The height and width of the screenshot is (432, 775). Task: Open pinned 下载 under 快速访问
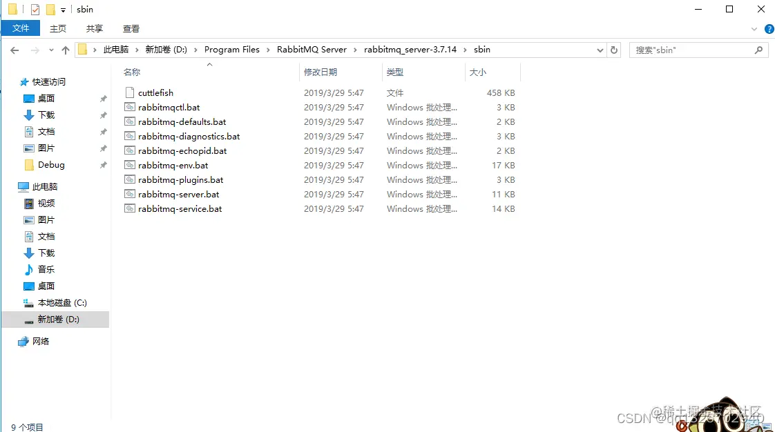46,115
